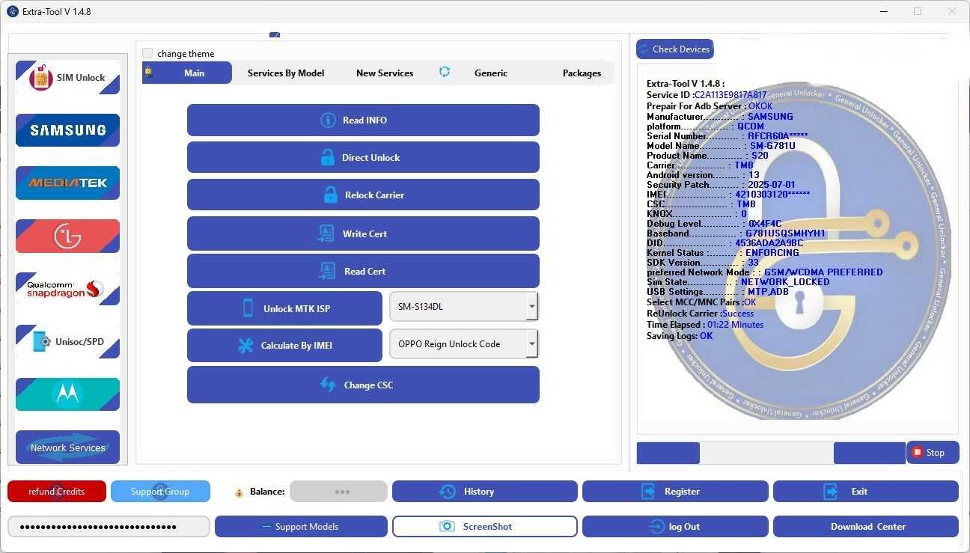Open Network Services in the sidebar
The image size is (970, 553).
click(67, 447)
